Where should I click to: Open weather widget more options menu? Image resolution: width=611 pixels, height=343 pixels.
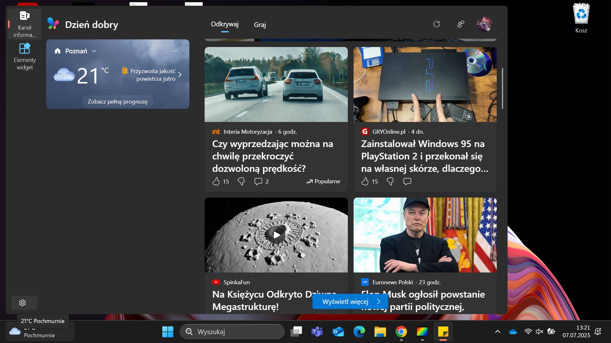[x=175, y=51]
